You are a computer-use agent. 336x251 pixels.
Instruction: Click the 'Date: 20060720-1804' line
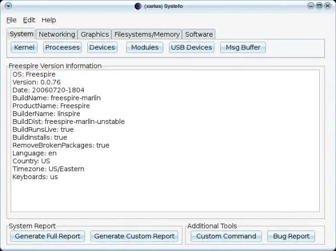48,90
